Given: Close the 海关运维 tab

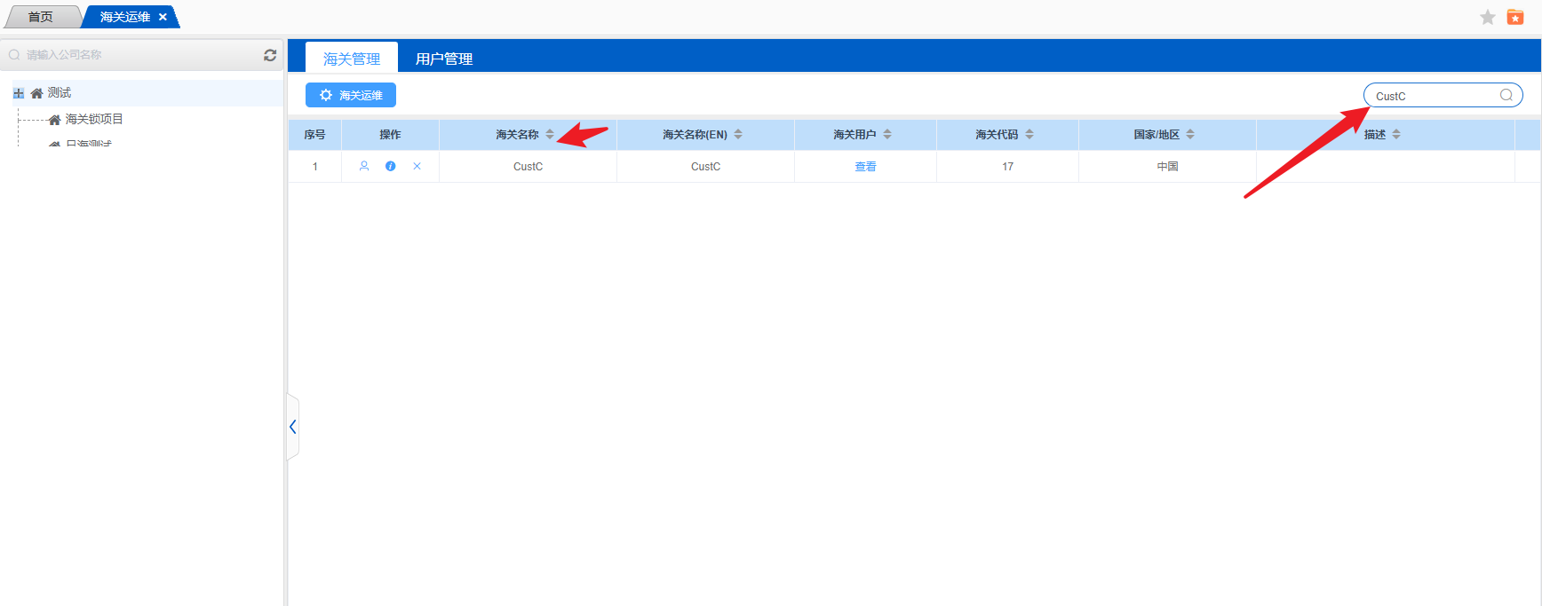Looking at the screenshot, I should 163,17.
